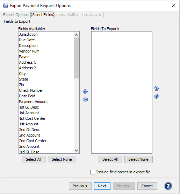180x194 pixels.
Task: Move selected field up with up arrow
Action: point(156,88)
